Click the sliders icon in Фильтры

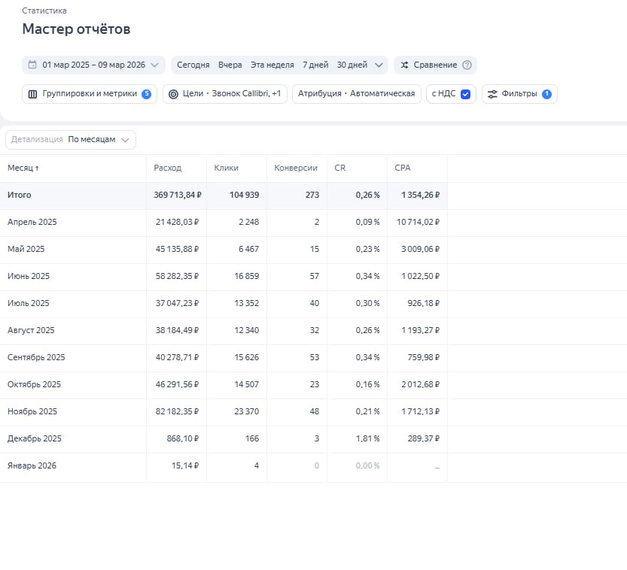492,94
